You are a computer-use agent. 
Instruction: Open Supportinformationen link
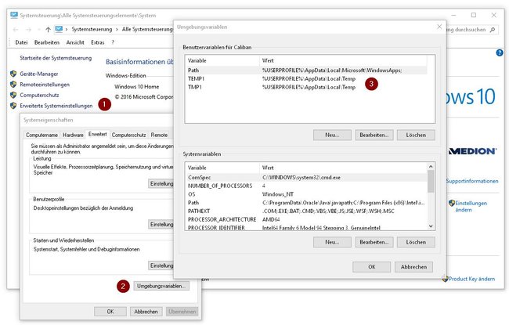pyautogui.click(x=472, y=181)
